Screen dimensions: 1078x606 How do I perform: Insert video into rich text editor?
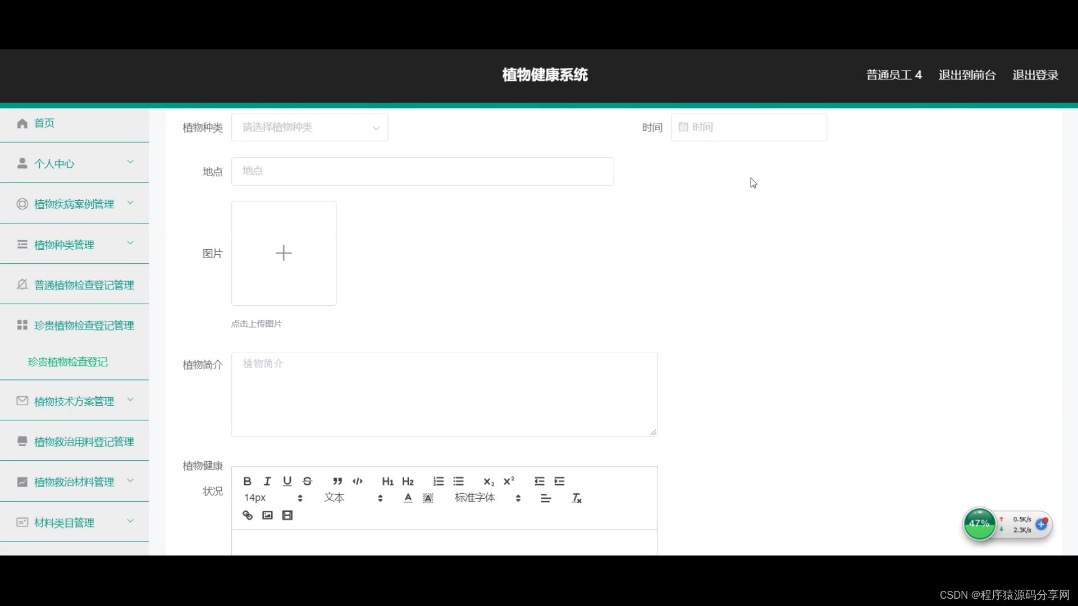(x=287, y=515)
